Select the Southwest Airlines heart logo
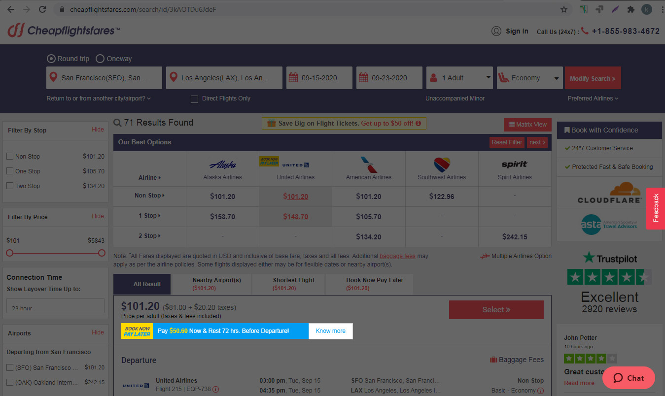665x396 pixels. (x=442, y=165)
